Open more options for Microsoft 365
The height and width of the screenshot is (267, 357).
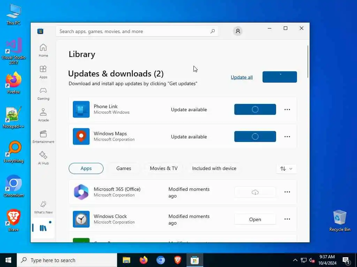(287, 192)
